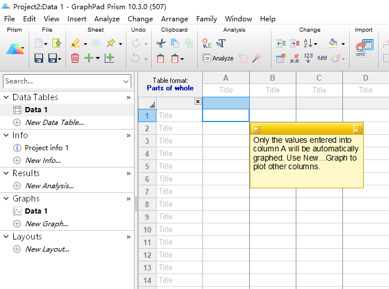Collapse the Data Tables section
389x289 pixels.
[x=6, y=97]
